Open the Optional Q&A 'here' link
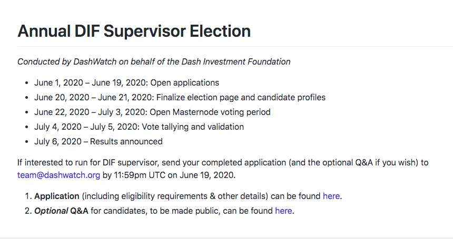 coord(283,211)
